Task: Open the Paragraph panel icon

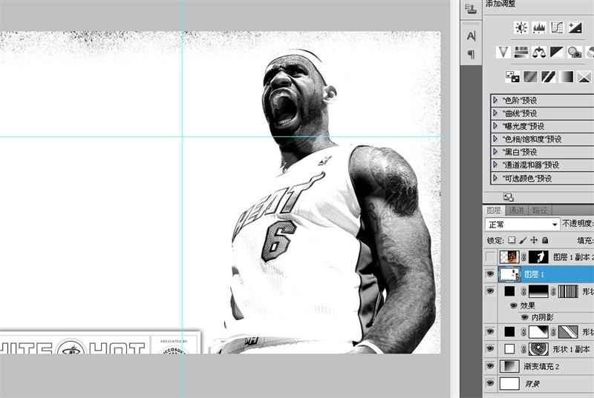Action: [471, 54]
